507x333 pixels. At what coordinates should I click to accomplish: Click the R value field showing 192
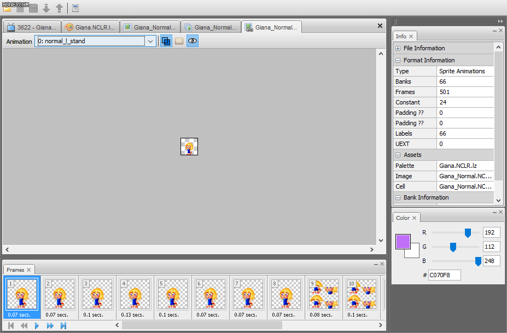coord(492,232)
